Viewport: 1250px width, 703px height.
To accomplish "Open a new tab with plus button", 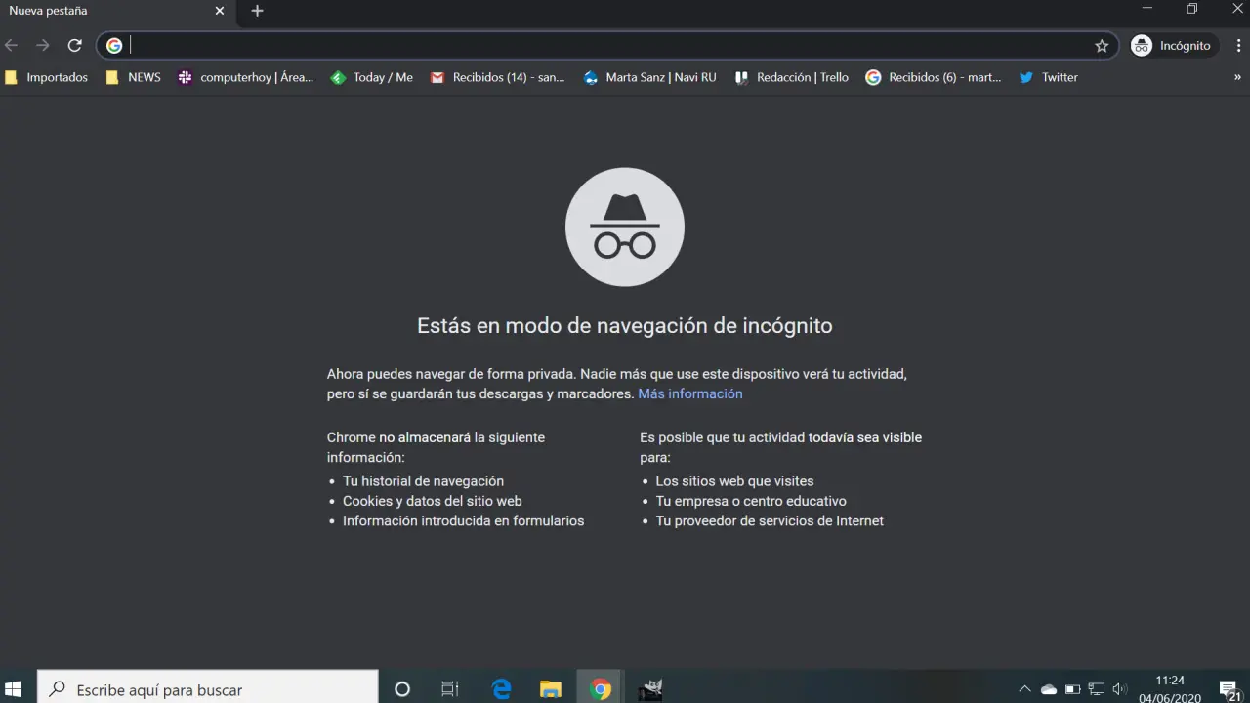I will (x=257, y=11).
